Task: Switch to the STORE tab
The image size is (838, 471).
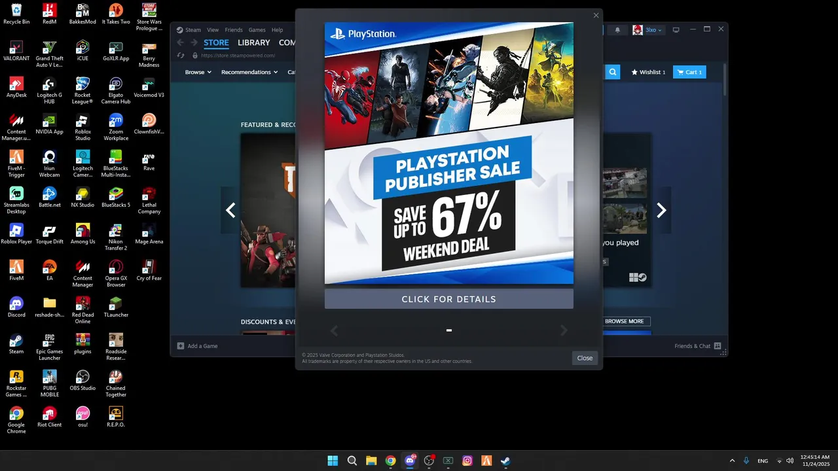Action: [216, 43]
